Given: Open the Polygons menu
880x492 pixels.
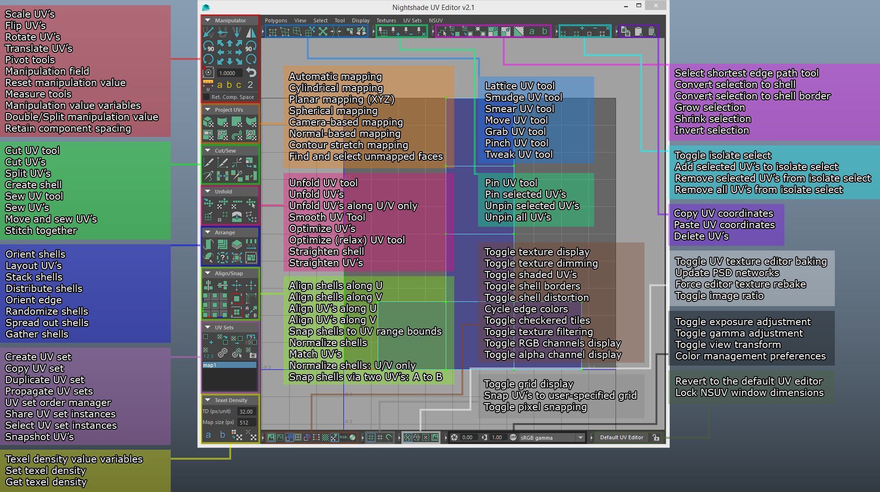Looking at the screenshot, I should [x=276, y=20].
